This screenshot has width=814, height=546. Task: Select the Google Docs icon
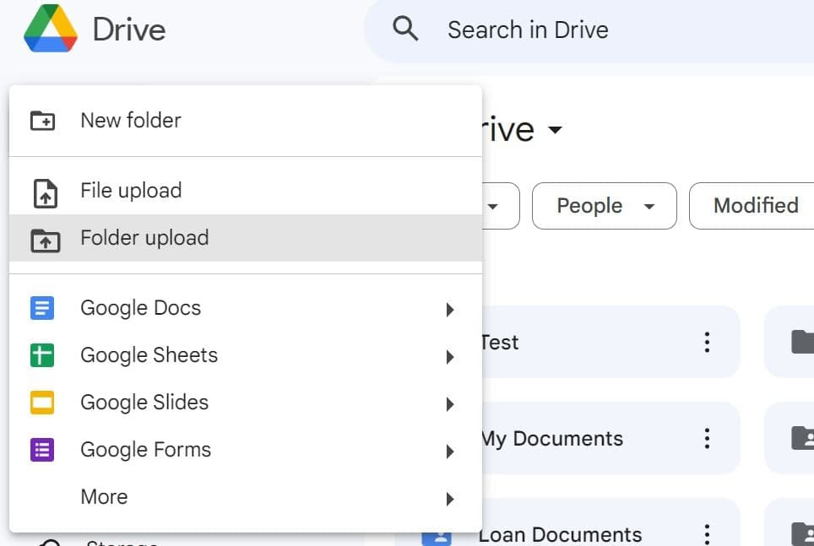click(x=44, y=308)
